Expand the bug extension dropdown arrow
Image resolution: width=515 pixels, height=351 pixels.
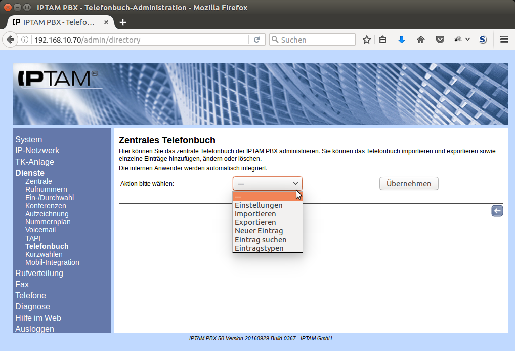(x=467, y=40)
